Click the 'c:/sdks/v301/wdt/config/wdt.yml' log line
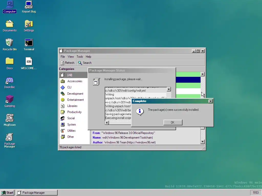Viewport: 262px width, 196px height. click(x=125, y=91)
